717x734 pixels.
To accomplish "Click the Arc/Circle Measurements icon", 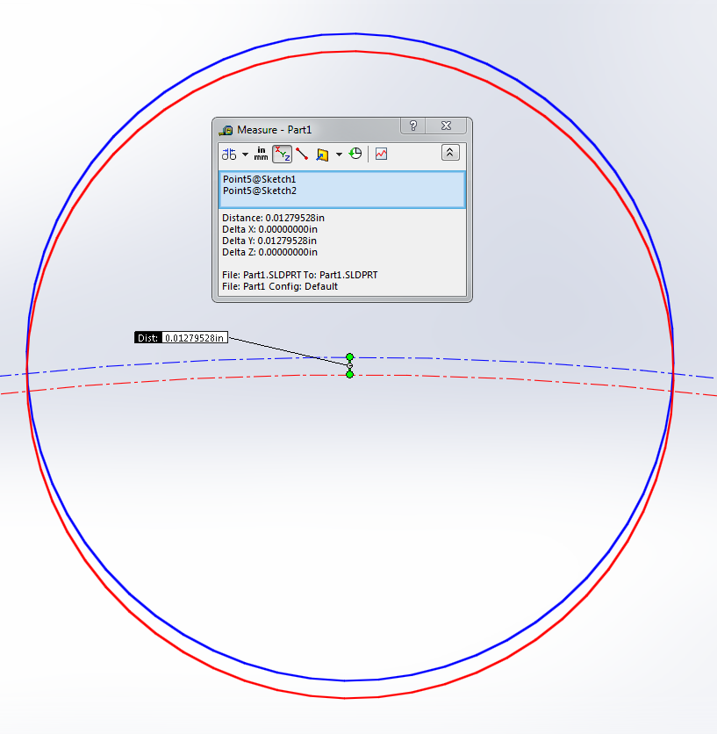I will [x=228, y=154].
